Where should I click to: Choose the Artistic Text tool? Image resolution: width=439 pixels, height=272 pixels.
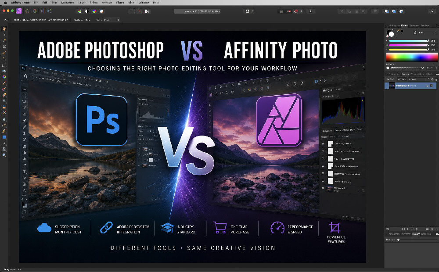click(4, 143)
